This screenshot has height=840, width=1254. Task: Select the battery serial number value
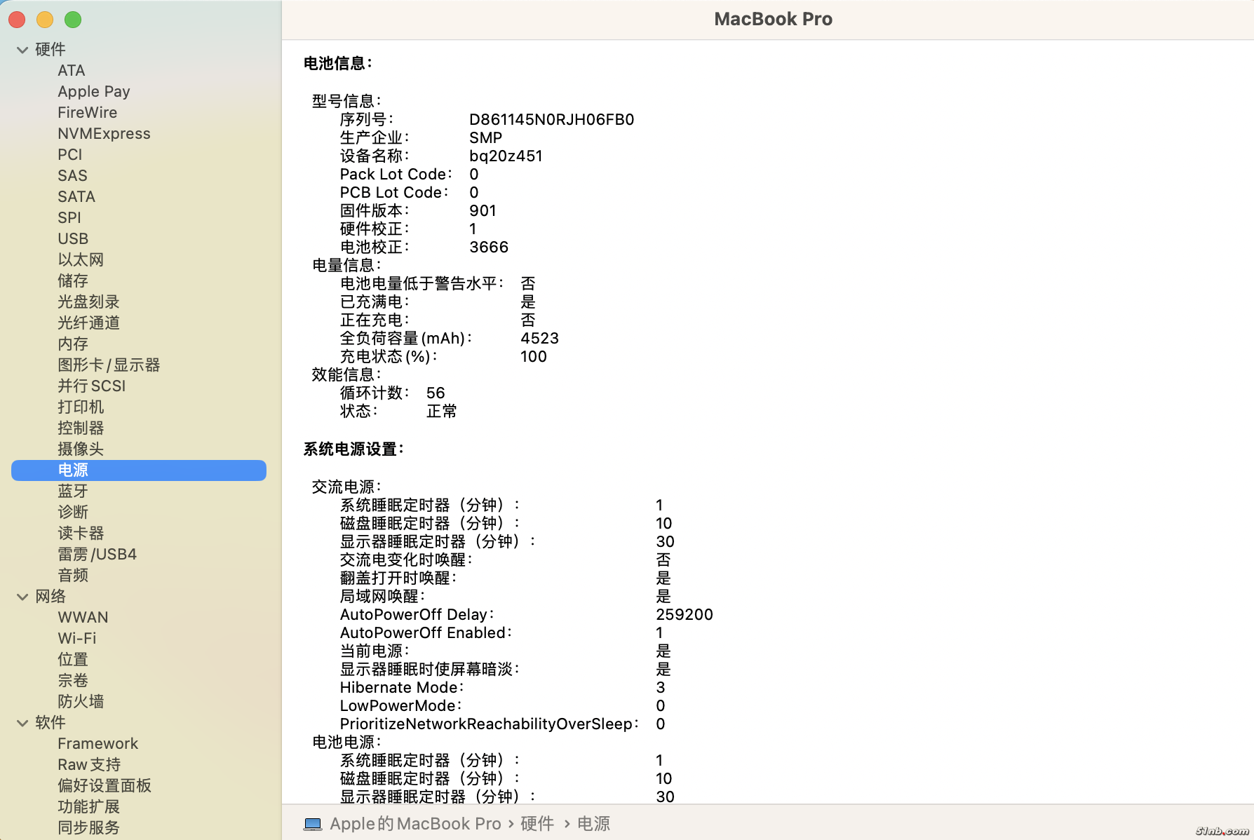pos(551,120)
